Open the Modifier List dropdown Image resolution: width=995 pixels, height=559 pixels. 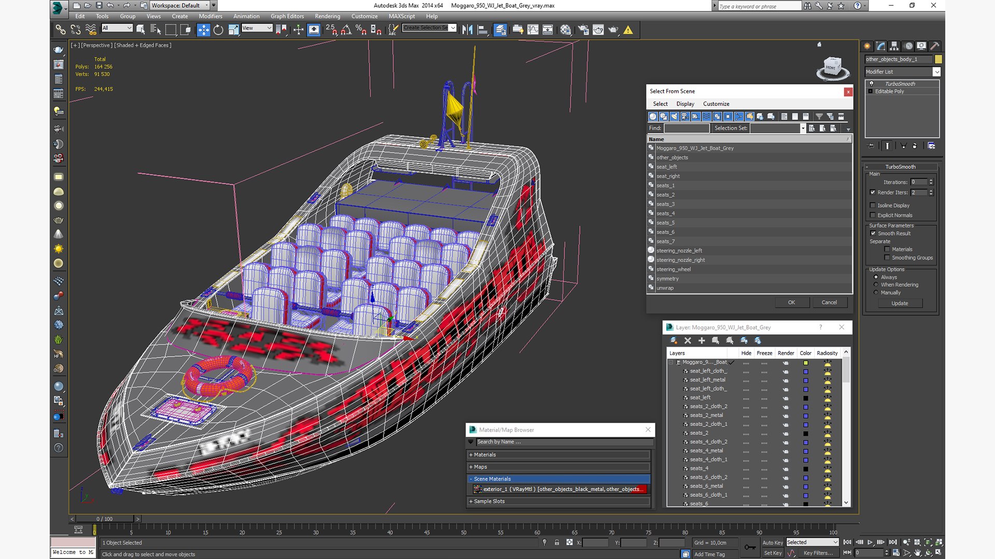(x=903, y=72)
